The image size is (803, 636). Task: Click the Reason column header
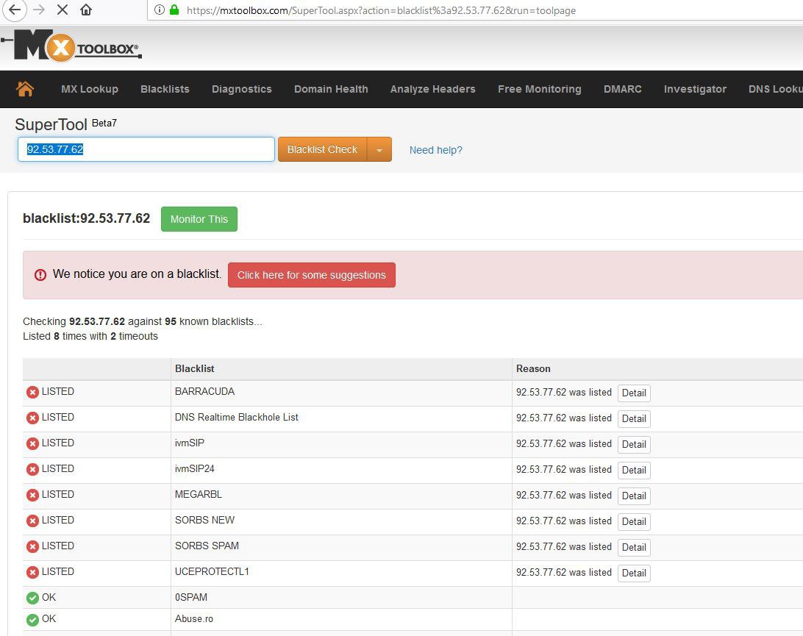click(533, 368)
